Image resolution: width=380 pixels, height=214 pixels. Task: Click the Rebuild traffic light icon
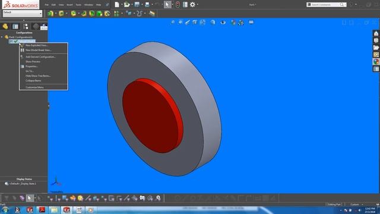pos(178,4)
